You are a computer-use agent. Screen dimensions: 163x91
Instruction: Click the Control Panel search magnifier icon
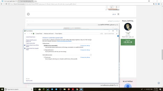pos(117,34)
